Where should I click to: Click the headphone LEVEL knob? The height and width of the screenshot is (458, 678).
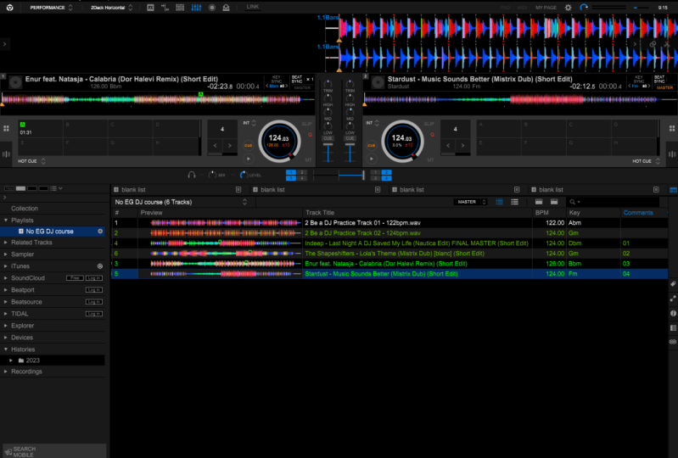click(244, 175)
